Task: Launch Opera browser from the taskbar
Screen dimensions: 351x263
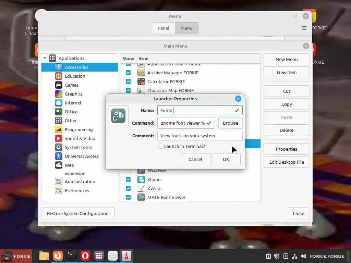Action: tap(85, 256)
